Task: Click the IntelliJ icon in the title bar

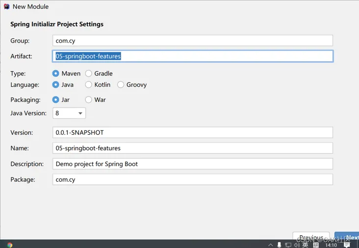Action: 6,7
